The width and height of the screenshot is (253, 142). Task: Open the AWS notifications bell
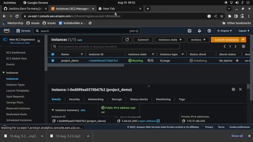point(199,31)
